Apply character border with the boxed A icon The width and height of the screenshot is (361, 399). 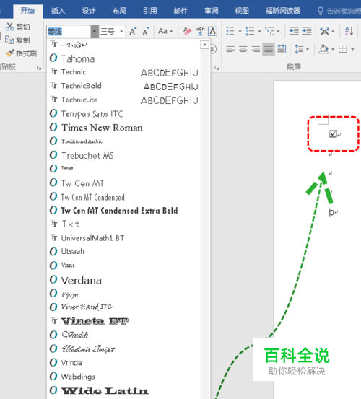212,31
